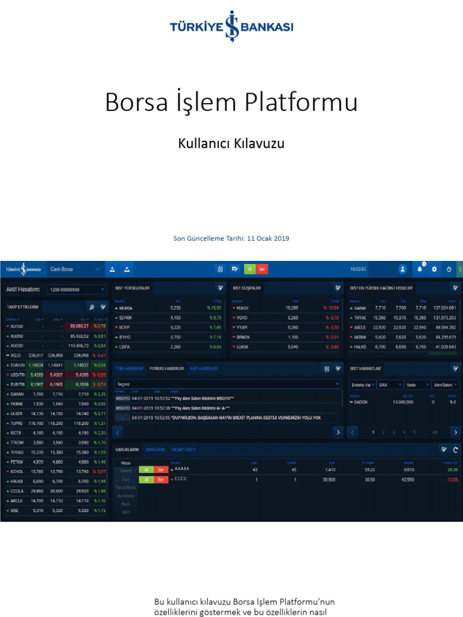Open the Endeks Var dropdown
Viewport: 463px width, 617px height.
pos(362,385)
